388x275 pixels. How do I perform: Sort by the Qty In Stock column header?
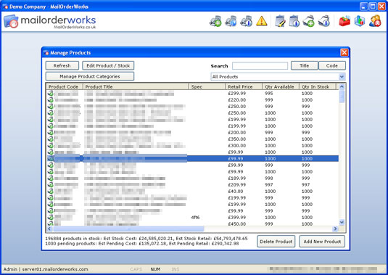point(318,86)
